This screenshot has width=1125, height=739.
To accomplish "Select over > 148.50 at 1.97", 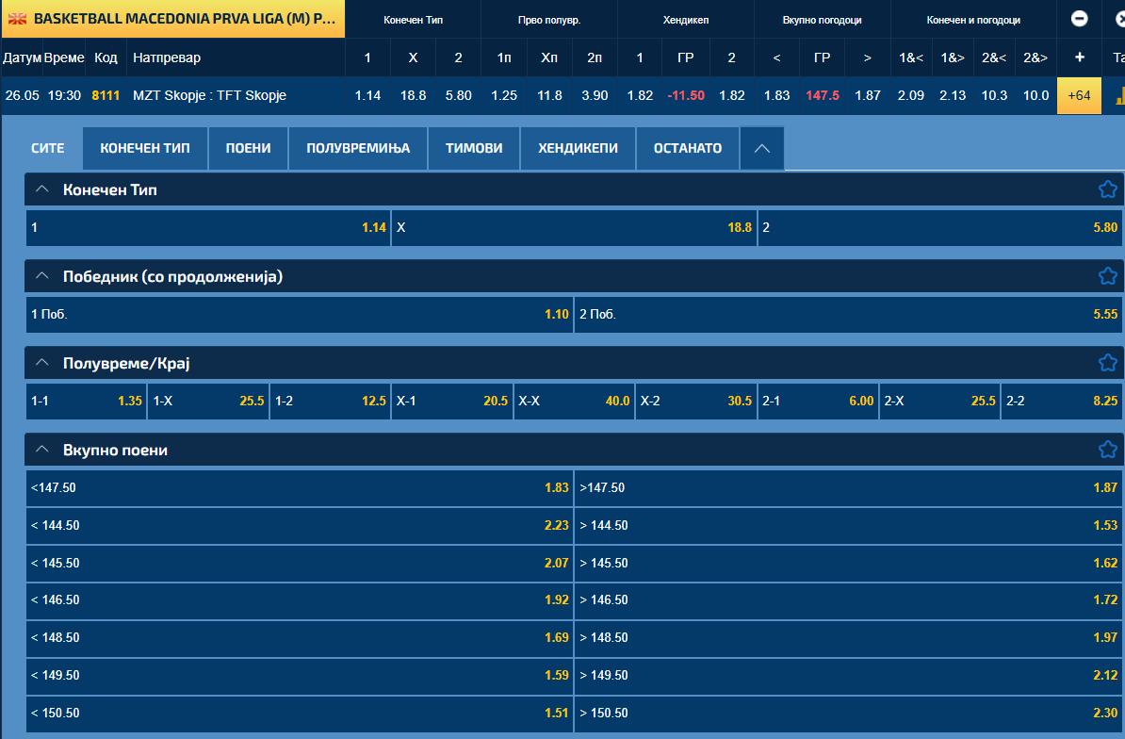I will [850, 638].
